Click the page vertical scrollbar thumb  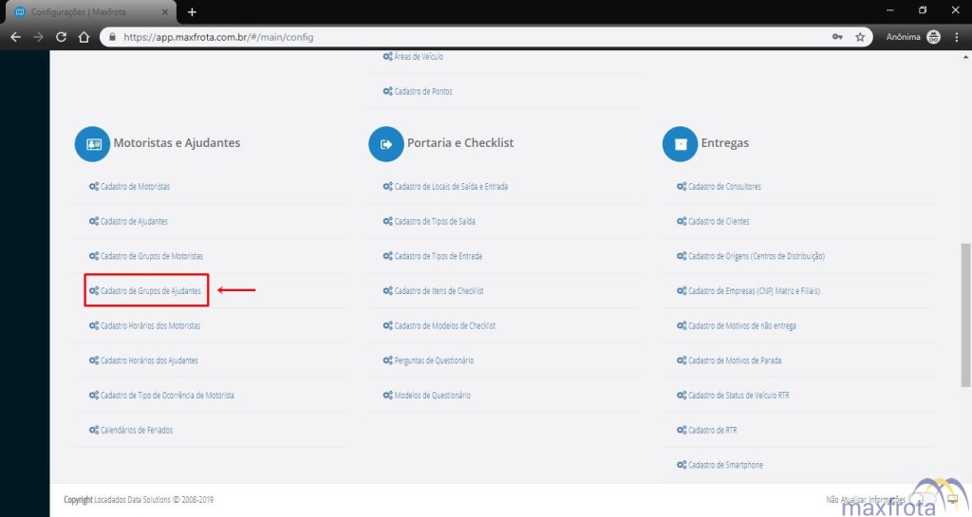click(965, 313)
